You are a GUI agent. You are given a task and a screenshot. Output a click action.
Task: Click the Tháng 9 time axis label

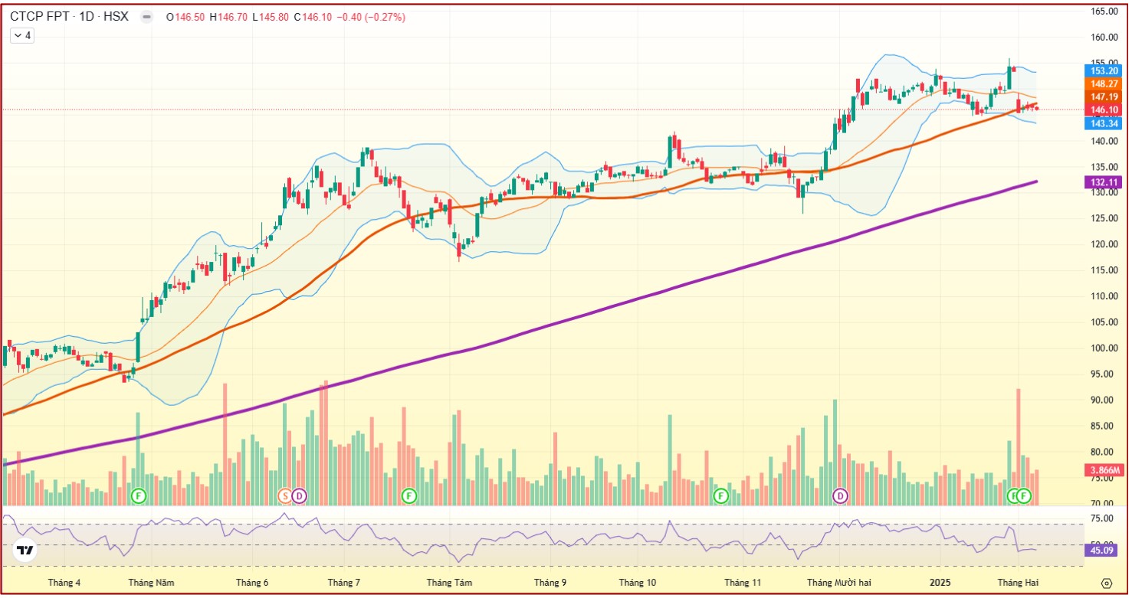point(550,583)
